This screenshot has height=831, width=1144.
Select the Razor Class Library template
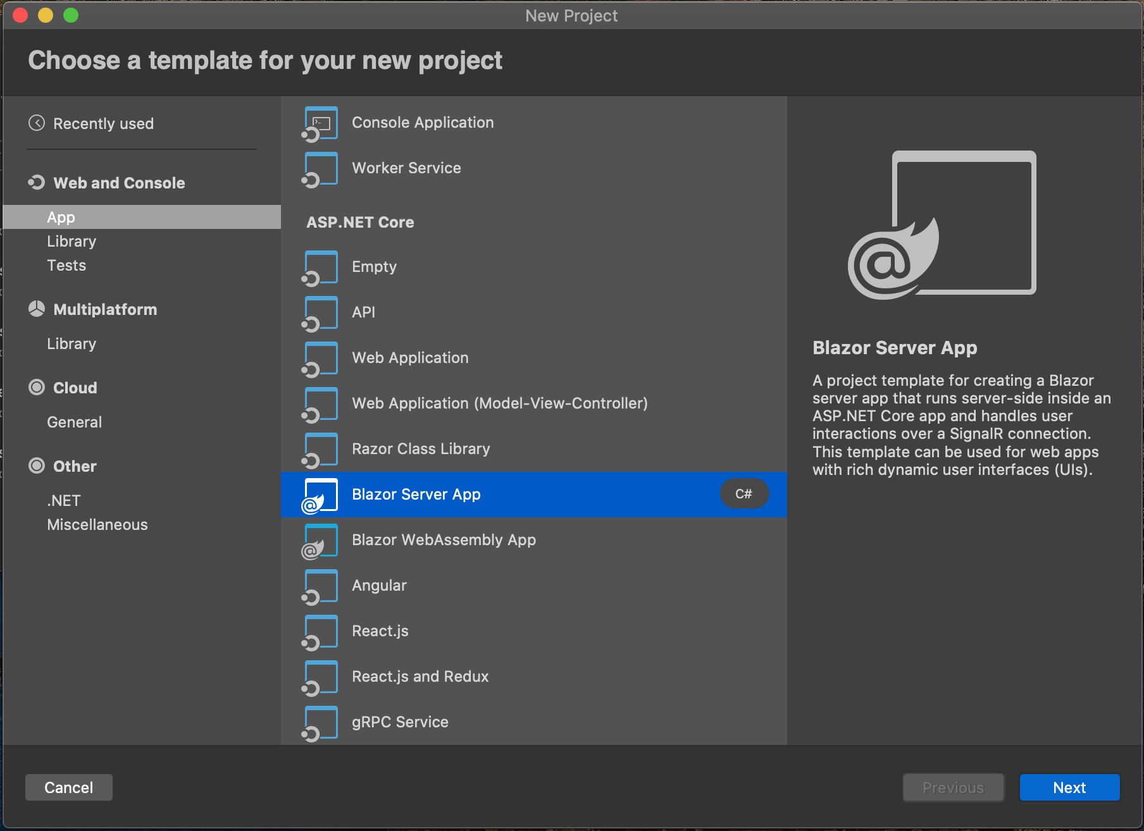534,450
